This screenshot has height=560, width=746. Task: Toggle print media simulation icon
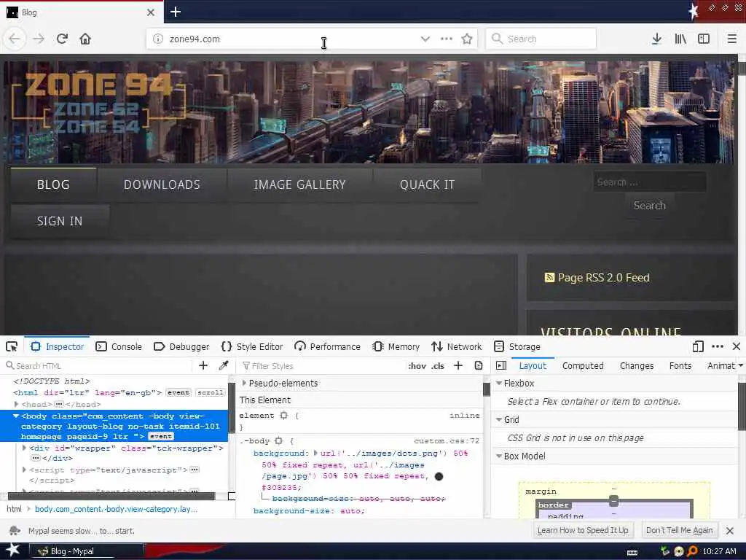(x=479, y=365)
